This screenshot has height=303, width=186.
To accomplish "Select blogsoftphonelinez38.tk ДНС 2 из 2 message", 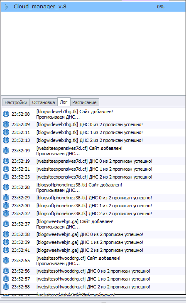I will (x=94, y=214).
